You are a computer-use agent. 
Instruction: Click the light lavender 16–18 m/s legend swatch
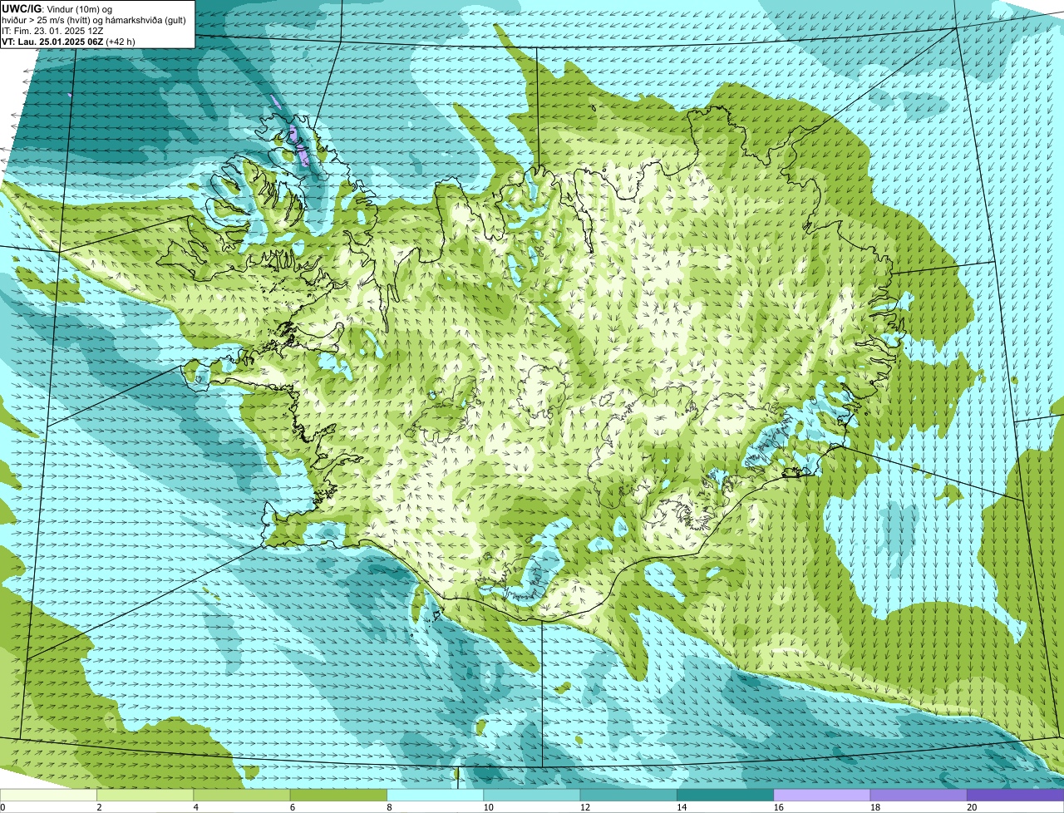click(x=822, y=796)
